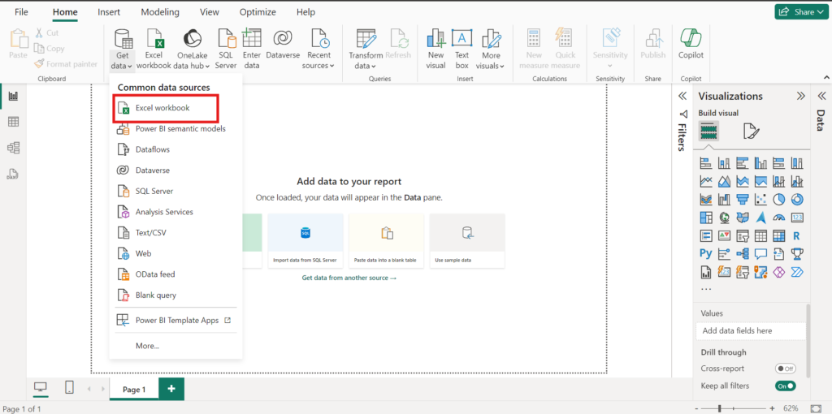Collapse the Visualizations pane
The image size is (832, 414).
coord(800,96)
